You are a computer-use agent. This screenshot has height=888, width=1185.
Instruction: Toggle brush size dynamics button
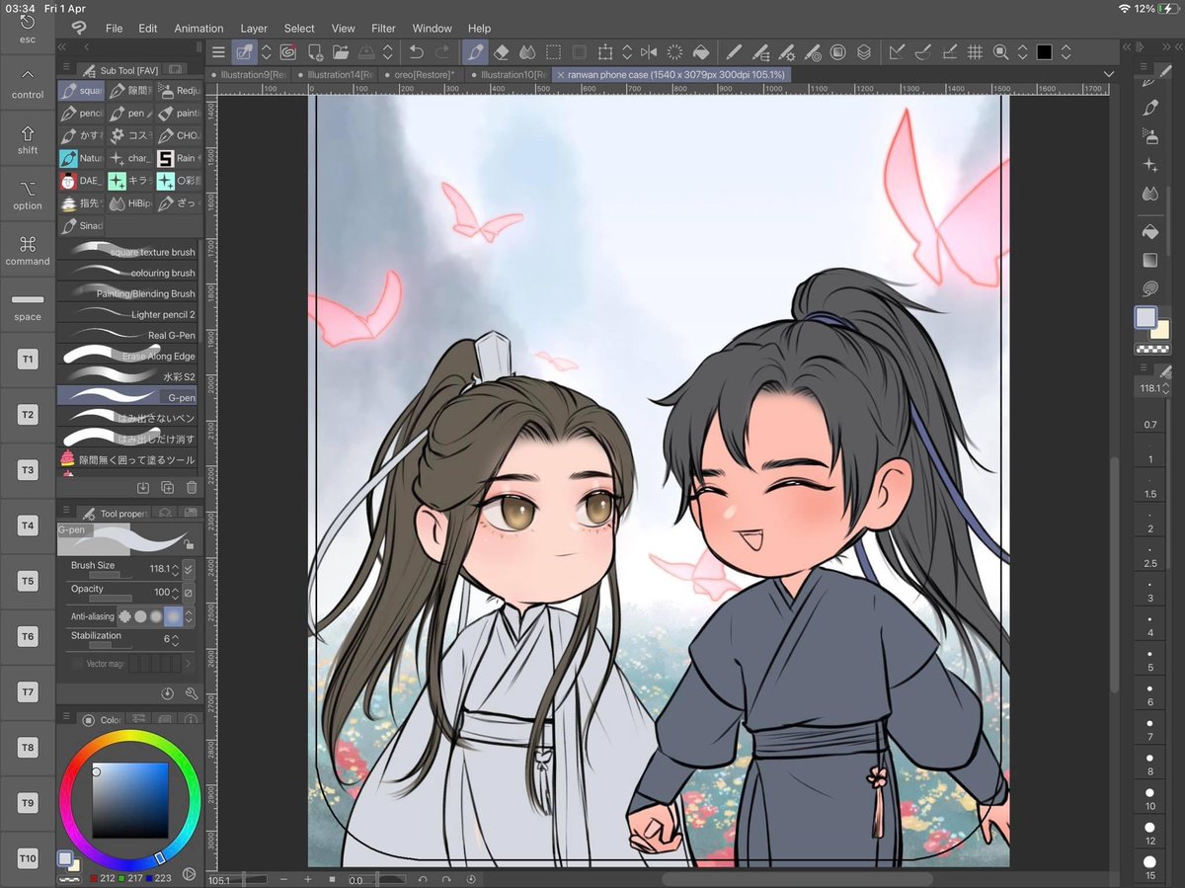189,570
